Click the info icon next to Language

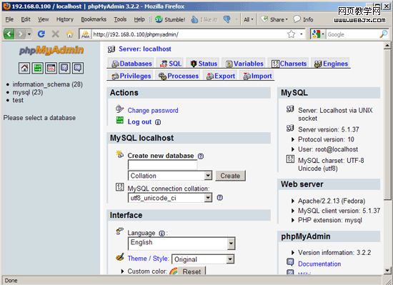click(162, 234)
